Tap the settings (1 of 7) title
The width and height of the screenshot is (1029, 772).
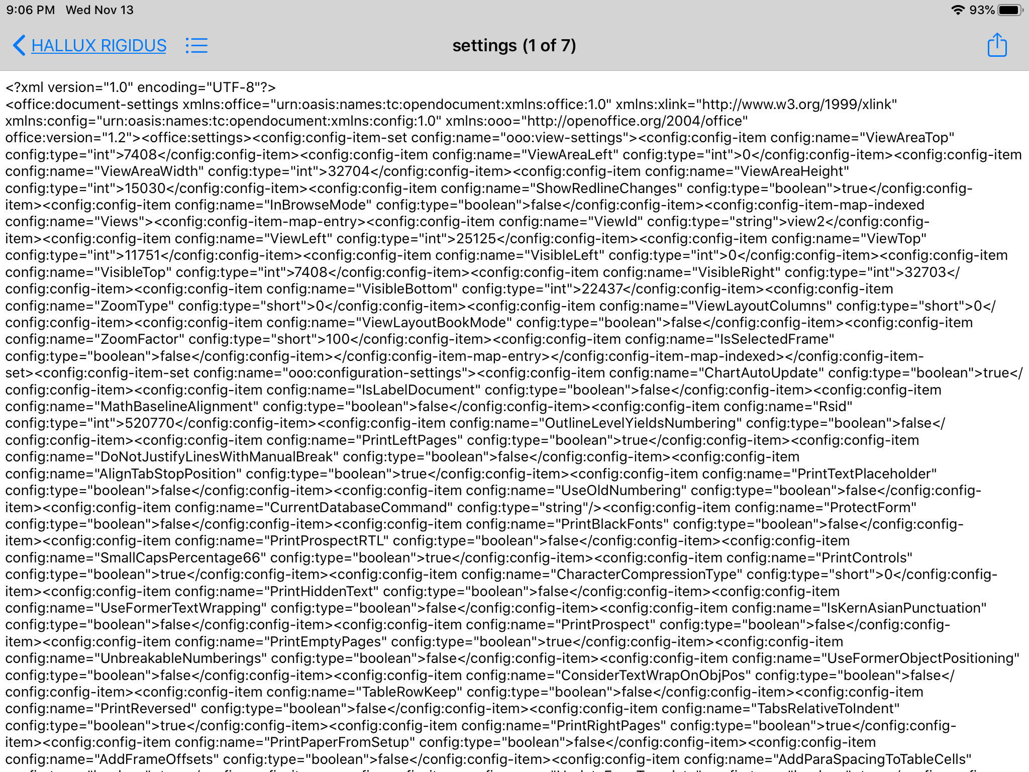click(514, 46)
